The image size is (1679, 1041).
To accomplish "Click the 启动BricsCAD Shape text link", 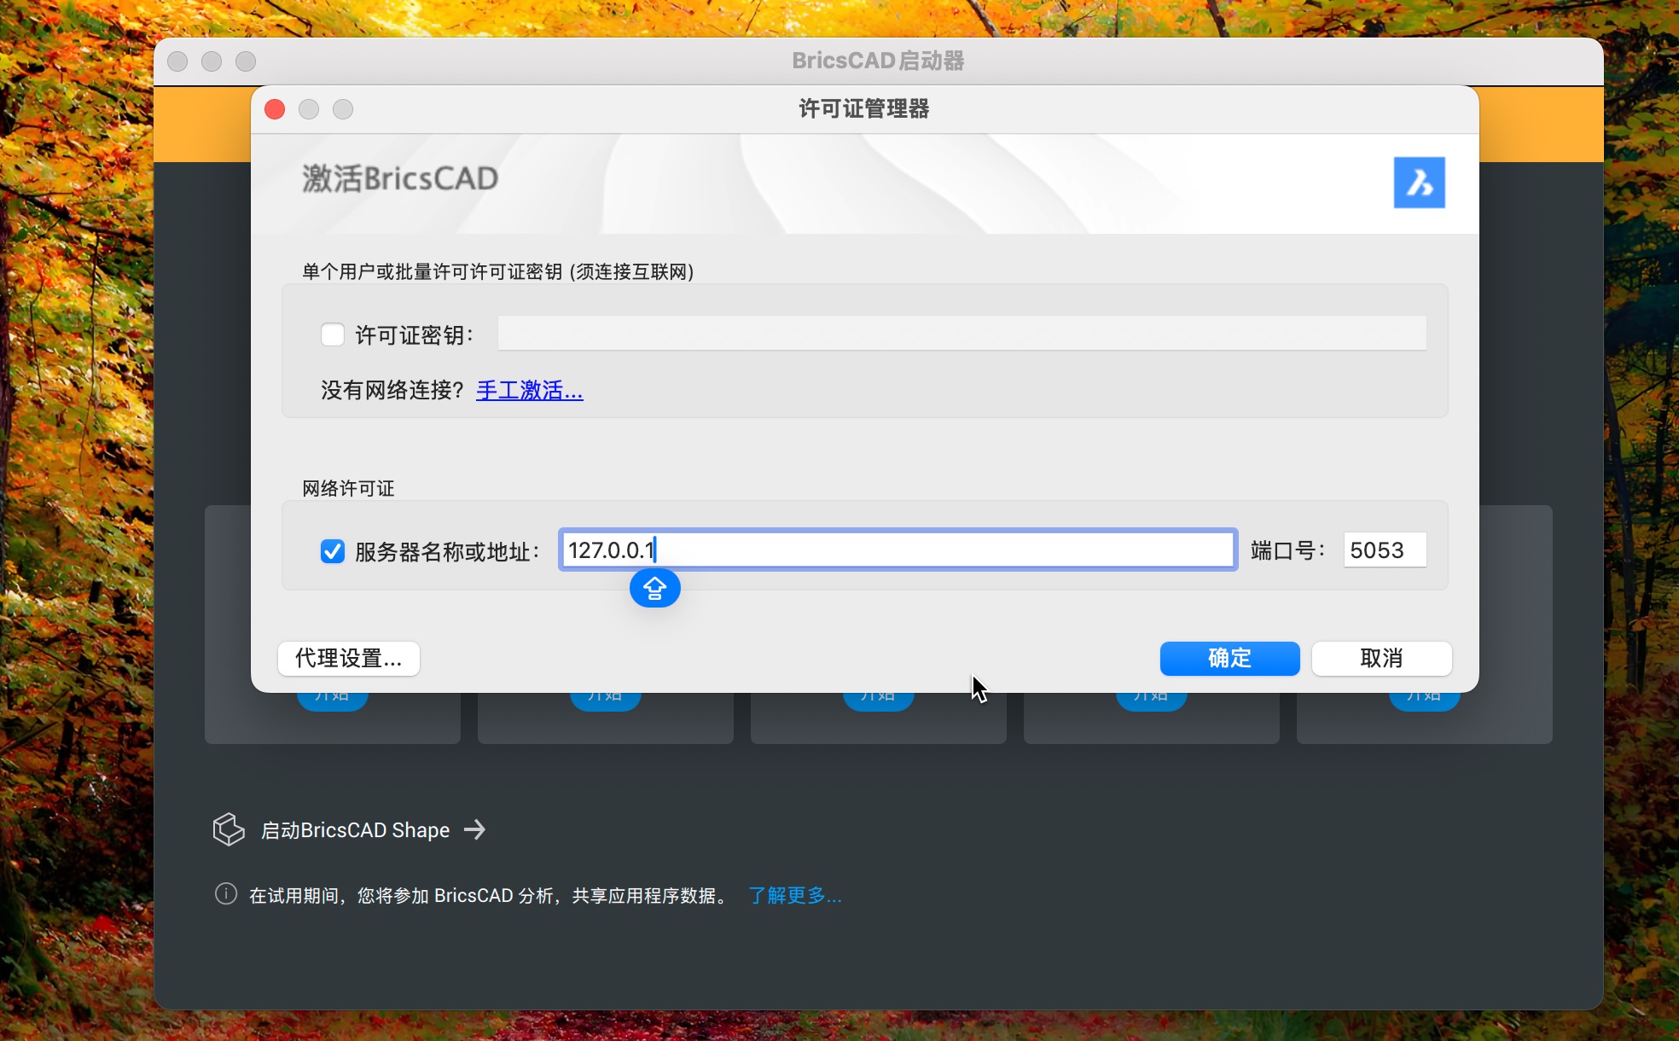I will pos(355,830).
